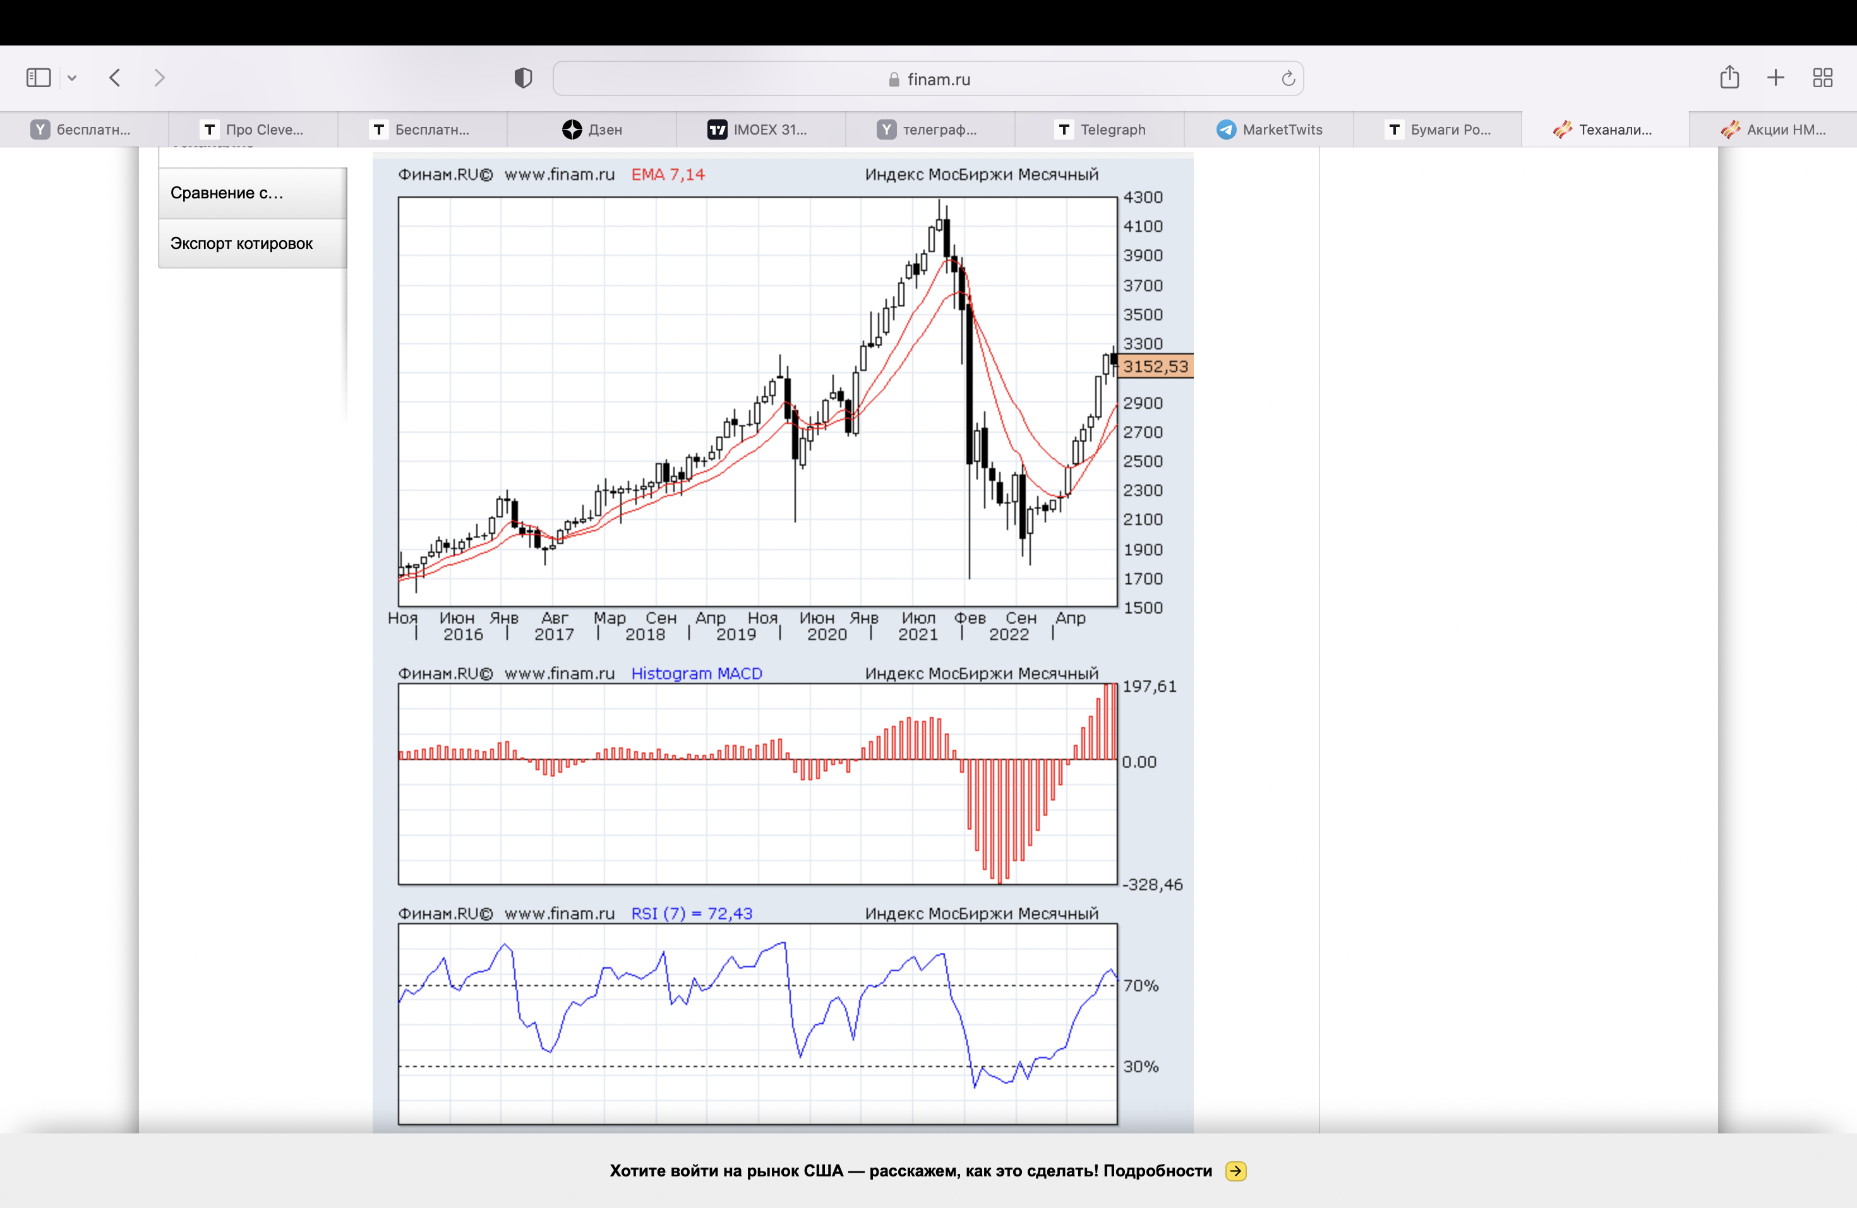
Task: Click the Finam favicon on 'Теханали...' tab
Action: [1562, 130]
